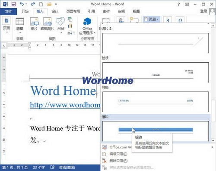Open the 邮件 tab
The height and width of the screenshot is (171, 216).
click(106, 11)
